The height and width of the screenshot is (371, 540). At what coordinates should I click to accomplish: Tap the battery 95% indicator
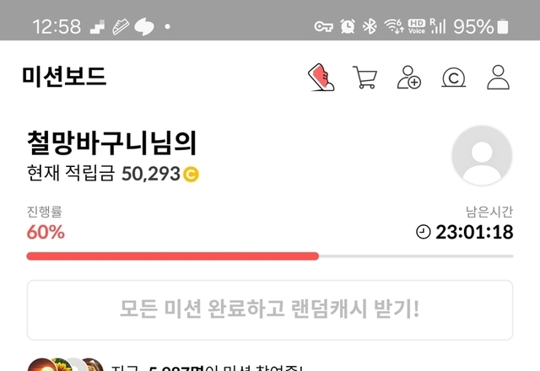[480, 26]
